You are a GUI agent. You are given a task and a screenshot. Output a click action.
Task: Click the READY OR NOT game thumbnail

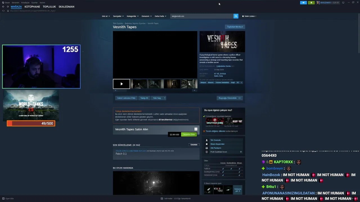tap(233, 121)
